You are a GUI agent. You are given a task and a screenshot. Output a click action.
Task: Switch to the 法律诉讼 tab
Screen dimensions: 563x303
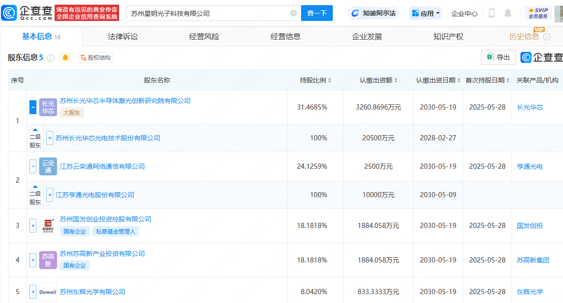coord(123,36)
